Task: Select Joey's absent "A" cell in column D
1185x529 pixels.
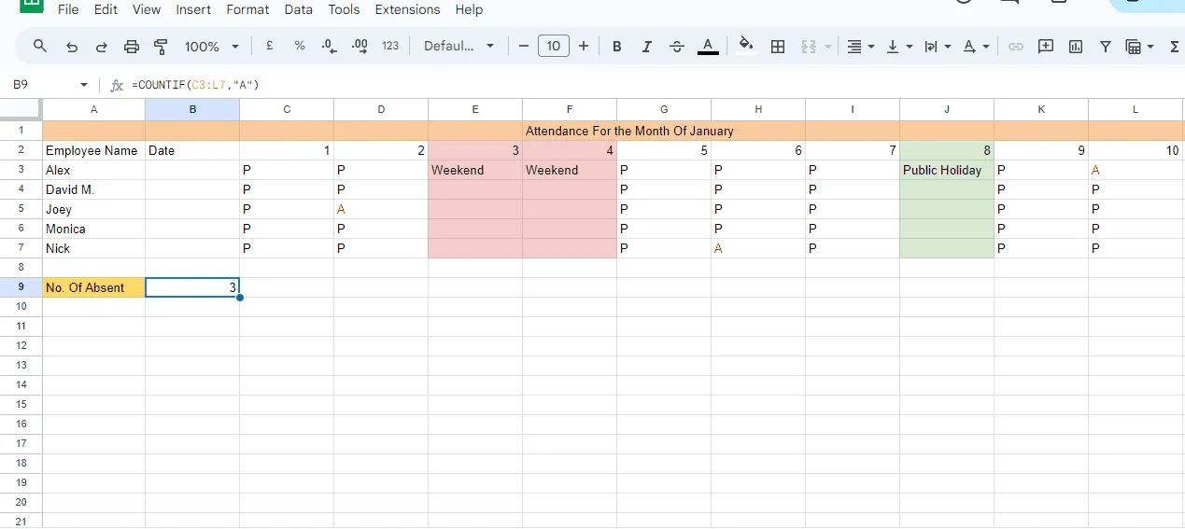Action: (x=381, y=209)
